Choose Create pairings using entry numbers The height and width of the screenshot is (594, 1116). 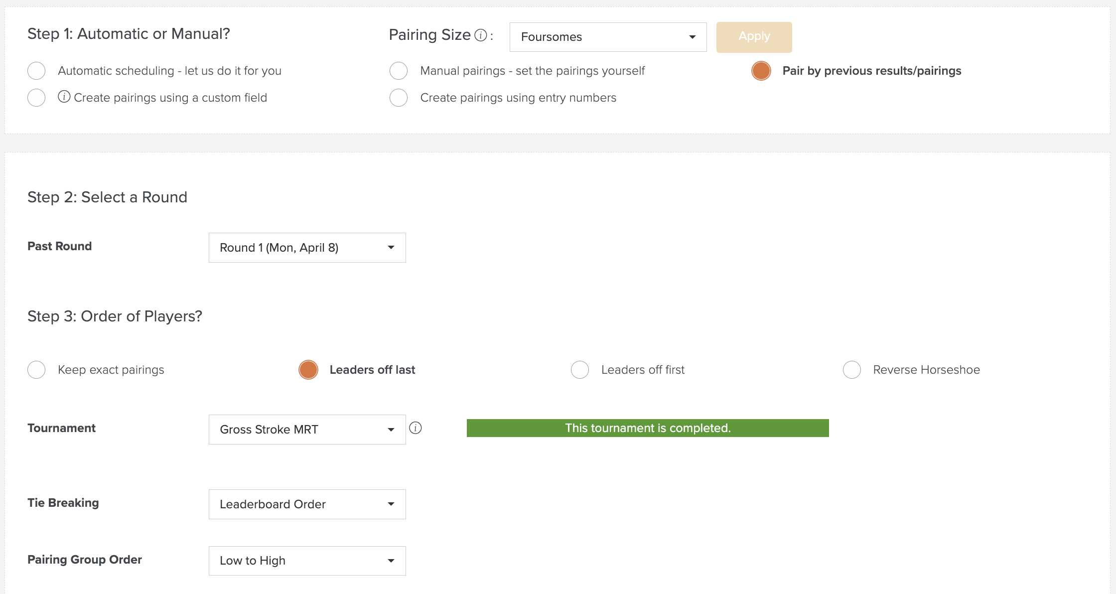399,98
